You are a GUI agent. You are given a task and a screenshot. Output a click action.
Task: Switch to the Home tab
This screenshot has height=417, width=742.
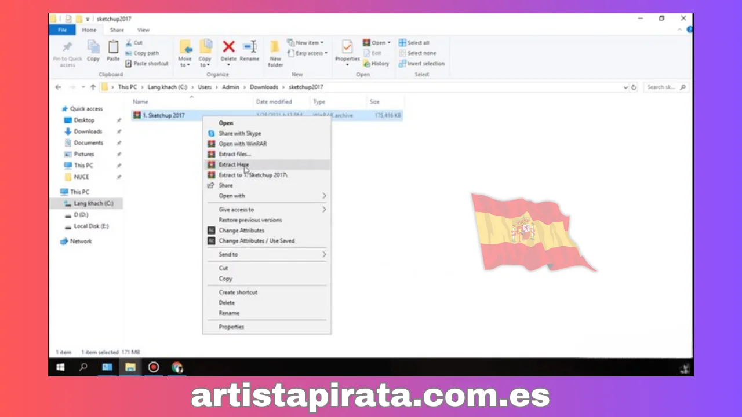click(89, 30)
